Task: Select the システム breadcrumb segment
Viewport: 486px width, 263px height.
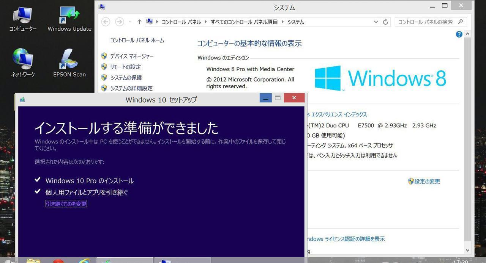Action: 296,22
